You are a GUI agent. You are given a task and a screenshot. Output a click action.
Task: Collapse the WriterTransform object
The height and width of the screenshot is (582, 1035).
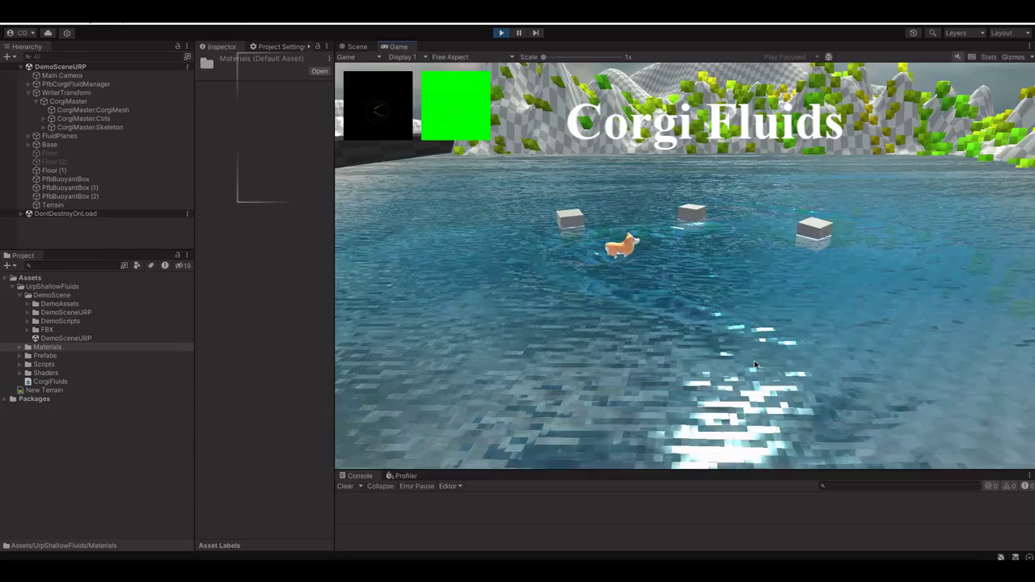click(28, 93)
